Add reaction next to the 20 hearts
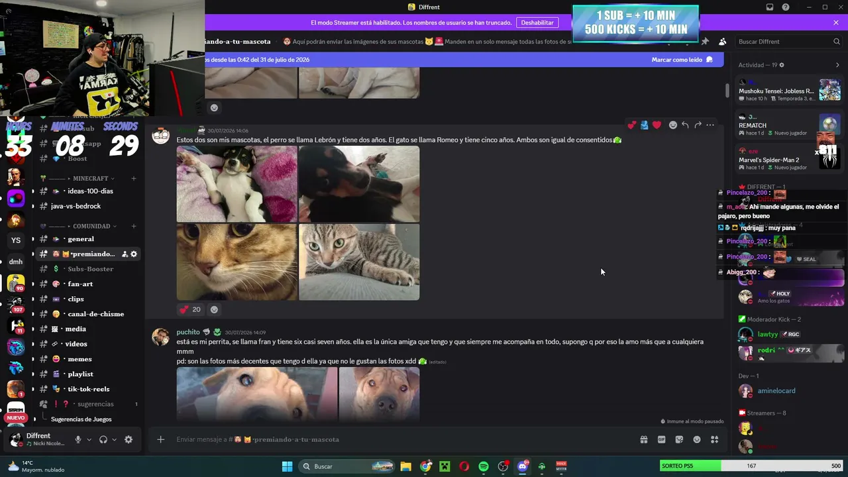 point(214,309)
